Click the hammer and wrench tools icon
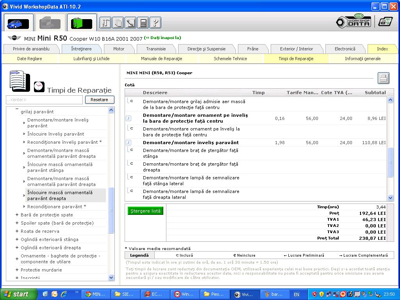The width and height of the screenshot is (400, 300). click(105, 23)
